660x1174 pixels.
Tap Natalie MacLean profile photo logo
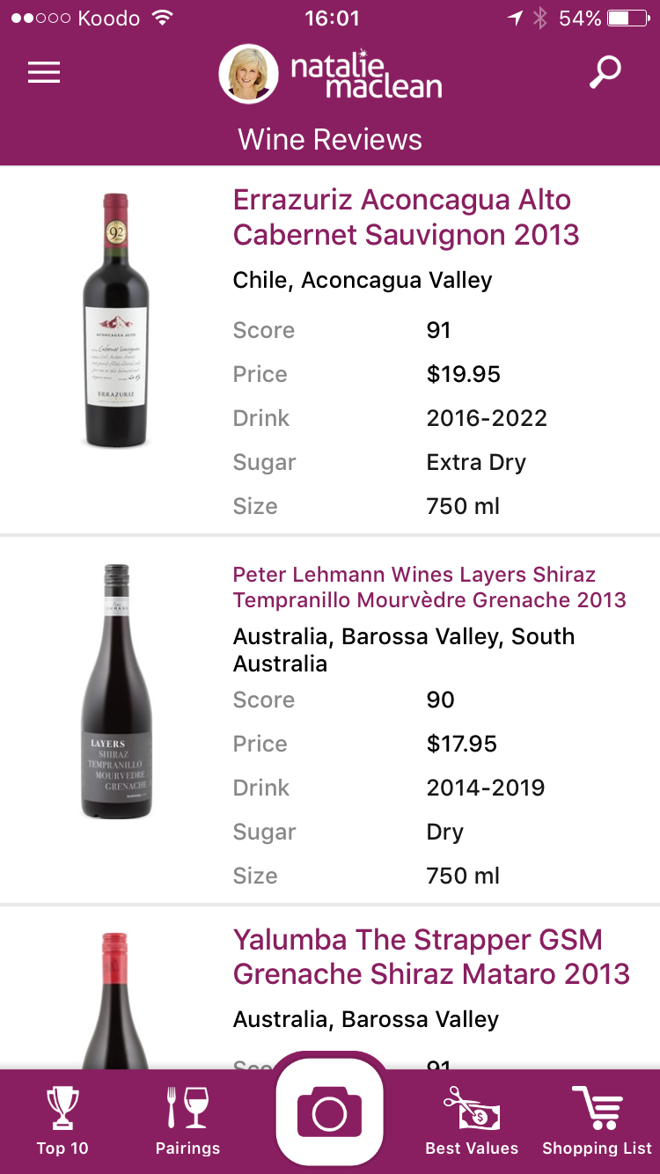click(x=248, y=74)
